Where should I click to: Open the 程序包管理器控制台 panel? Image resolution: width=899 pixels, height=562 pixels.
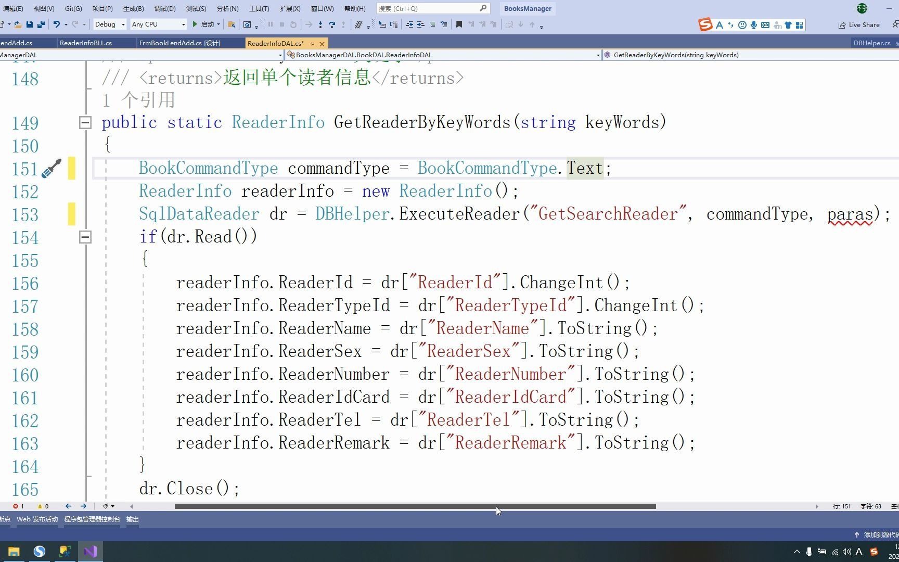pos(92,519)
